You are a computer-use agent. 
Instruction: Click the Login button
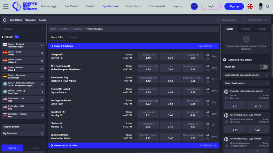pyautogui.click(x=211, y=6)
